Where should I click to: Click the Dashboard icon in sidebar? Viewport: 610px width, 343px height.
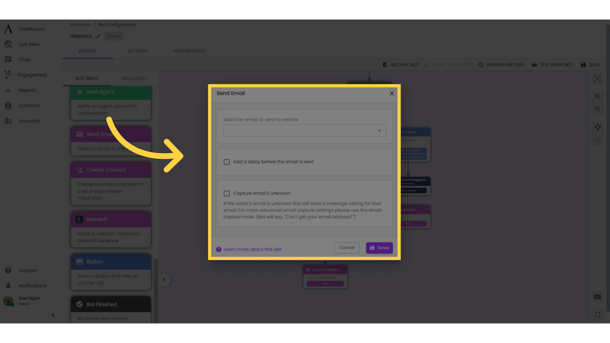tap(8, 29)
